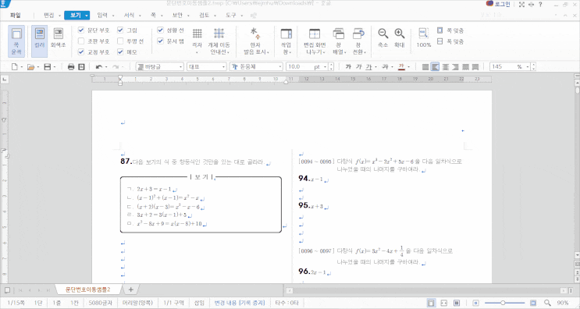Click the undo arrow icon
Viewport: 580px width, 309px height.
tap(99, 67)
